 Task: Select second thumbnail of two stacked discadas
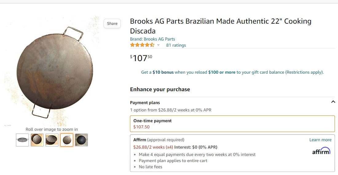click(x=37, y=140)
